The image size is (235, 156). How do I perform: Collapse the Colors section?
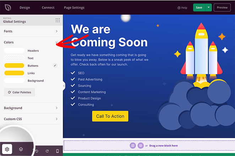tap(31, 42)
